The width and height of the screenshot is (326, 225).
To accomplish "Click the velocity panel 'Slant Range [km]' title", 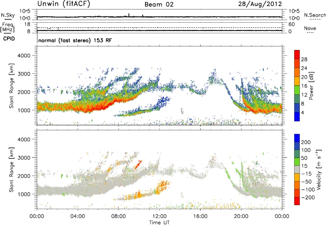I will click(x=11, y=170).
